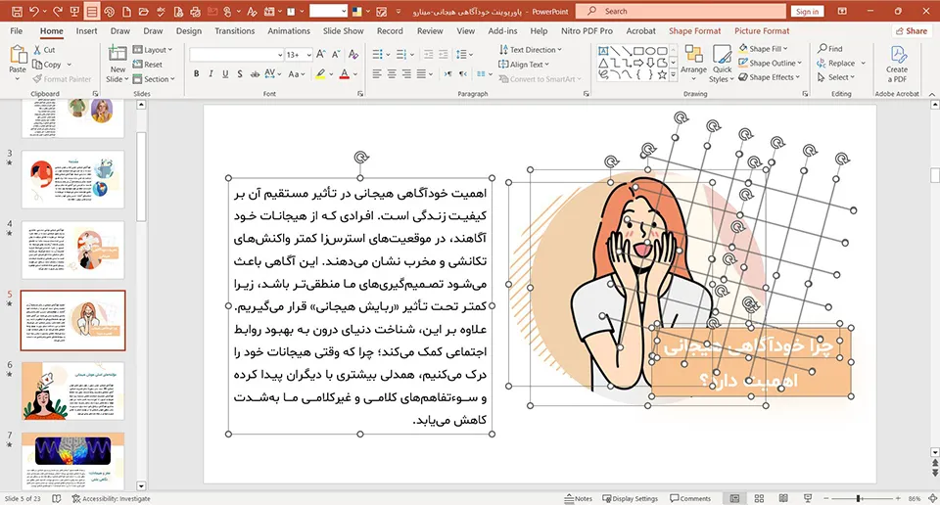This screenshot has height=505, width=940.
Task: Open the Shape Fill dropdown
Action: coord(764,49)
